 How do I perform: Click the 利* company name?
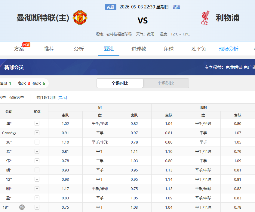point(9,189)
